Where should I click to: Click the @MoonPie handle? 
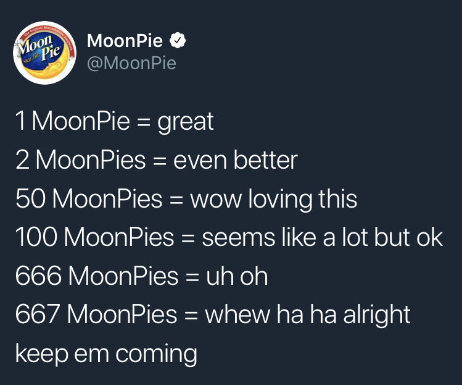[x=131, y=62]
